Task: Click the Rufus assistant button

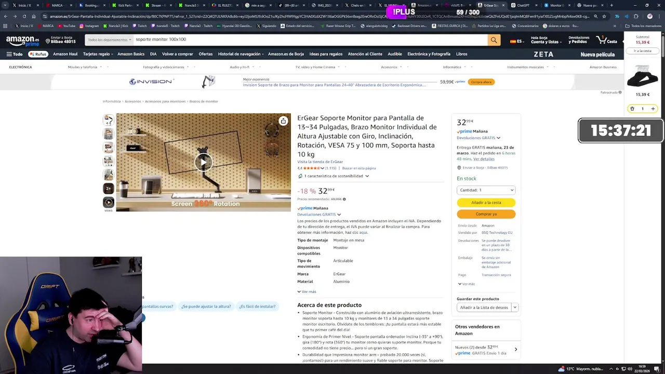Action: pyautogui.click(x=37, y=54)
